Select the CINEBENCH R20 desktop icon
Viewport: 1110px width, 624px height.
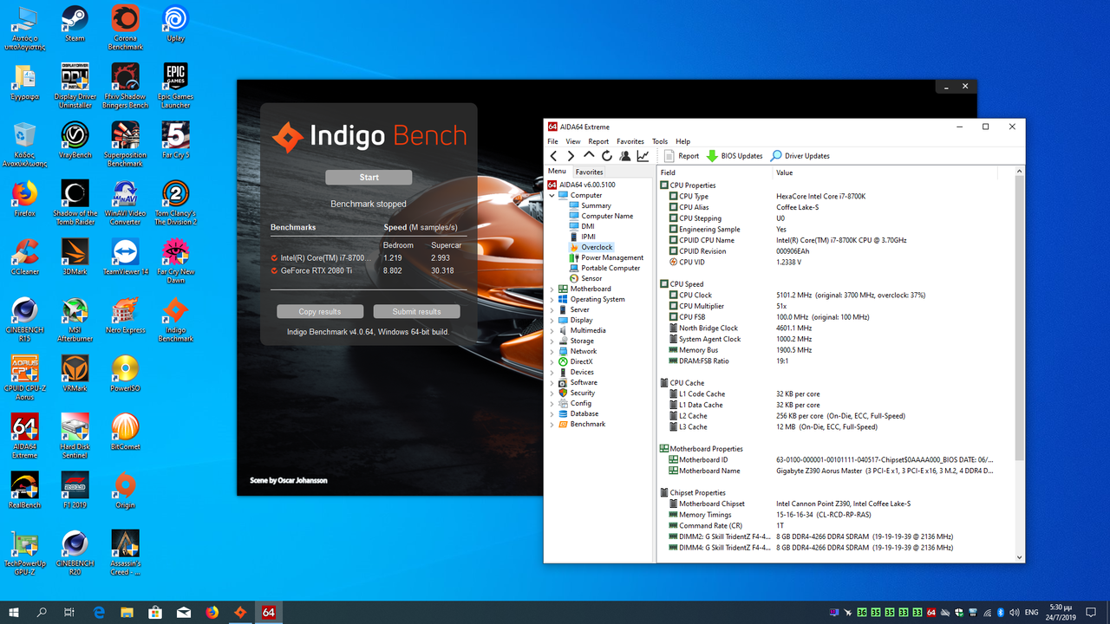(75, 553)
